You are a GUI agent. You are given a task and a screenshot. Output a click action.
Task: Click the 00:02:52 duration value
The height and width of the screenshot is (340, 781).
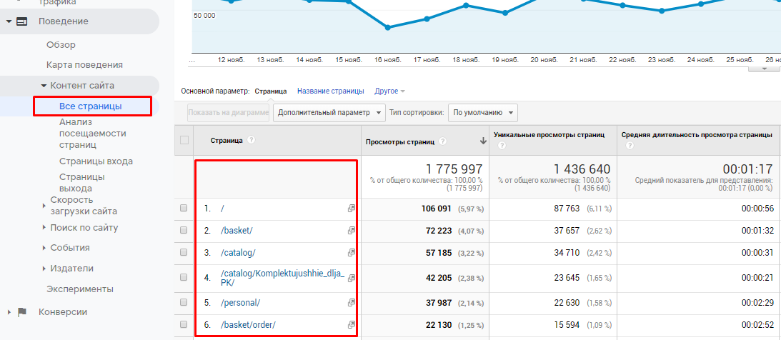tap(757, 324)
